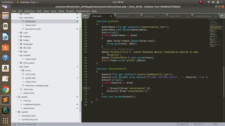This screenshot has height=126, width=225.
Task: Open the Help menu
Action: point(94,11)
